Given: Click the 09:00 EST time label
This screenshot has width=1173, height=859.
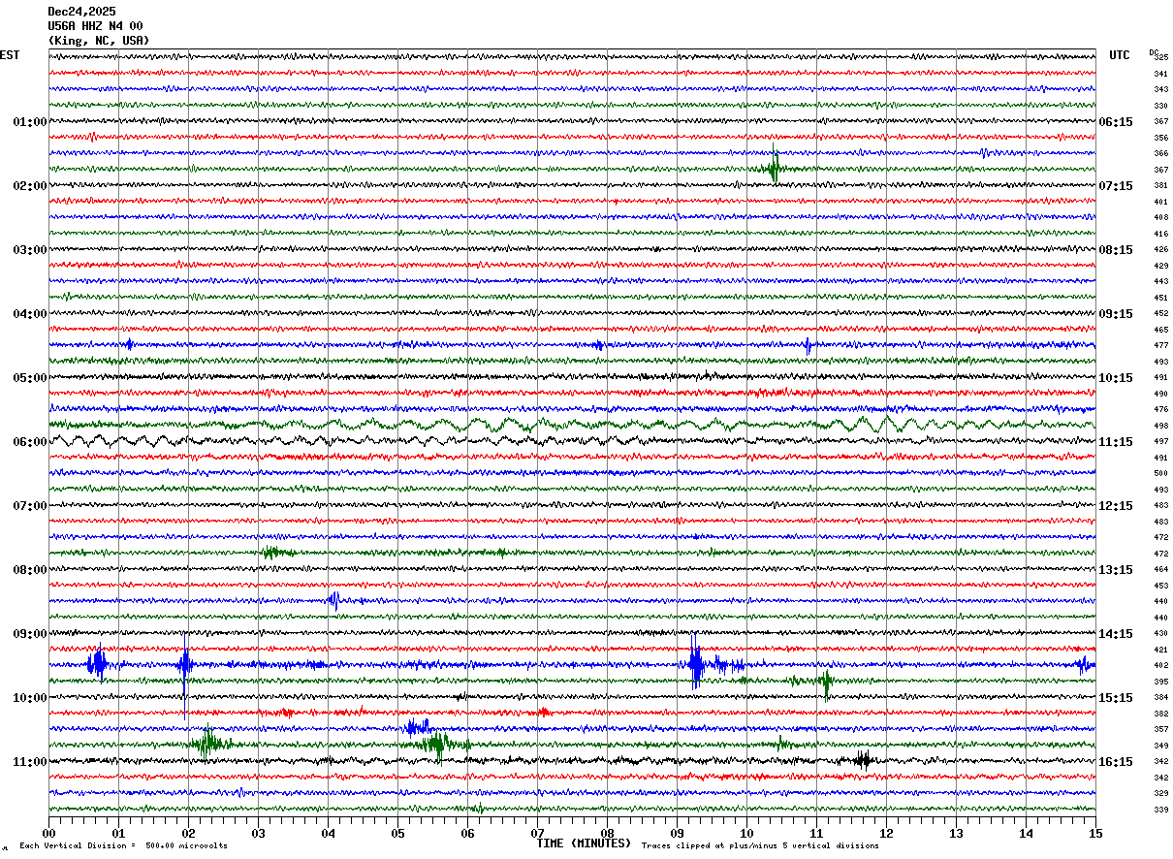Looking at the screenshot, I should tap(29, 634).
